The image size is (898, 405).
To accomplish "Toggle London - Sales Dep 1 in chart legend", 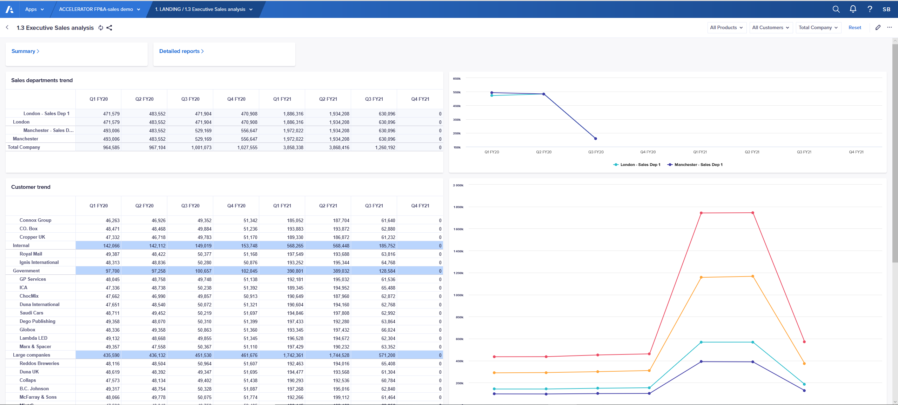I will pyautogui.click(x=636, y=164).
